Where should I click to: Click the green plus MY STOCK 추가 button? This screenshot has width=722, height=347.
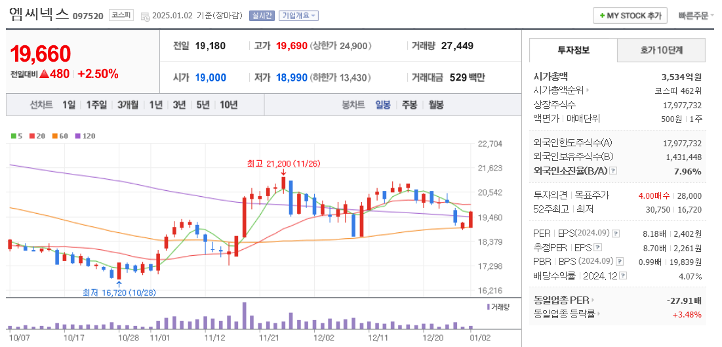[x=630, y=15]
